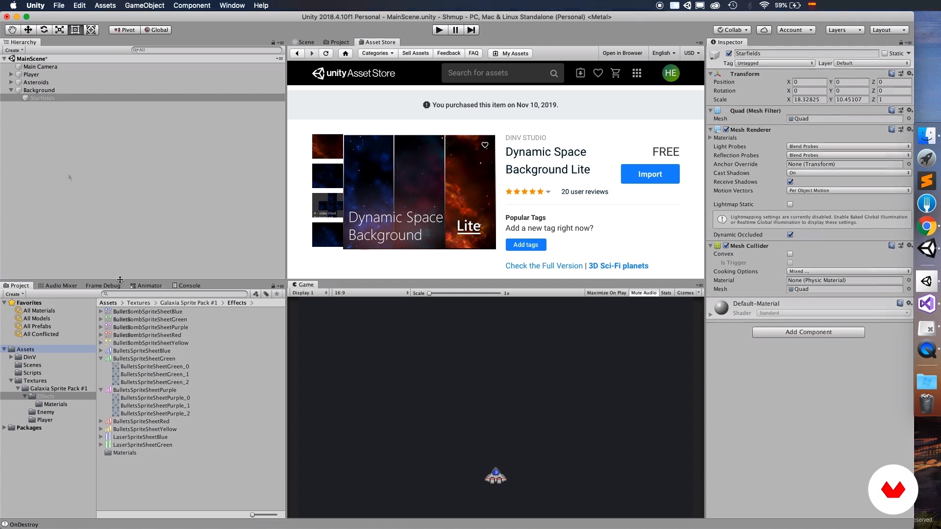Screen dimensions: 941x529
Task: Open the aspect ratio 16:9 dropdown
Action: pyautogui.click(x=371, y=293)
